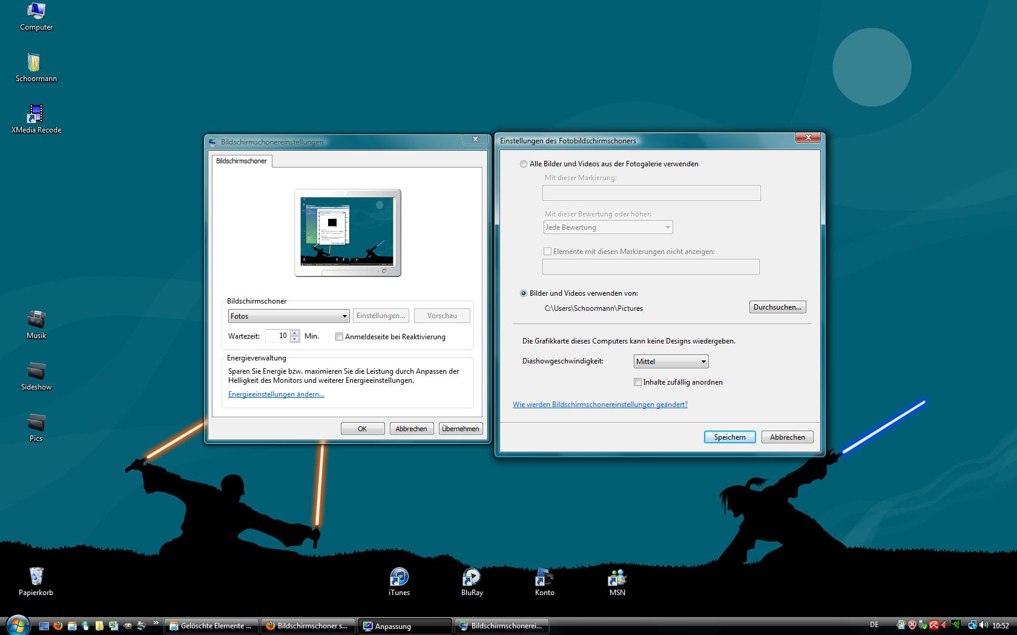Select Bilder und Videos verwenden von
This screenshot has width=1017, height=635.
524,293
